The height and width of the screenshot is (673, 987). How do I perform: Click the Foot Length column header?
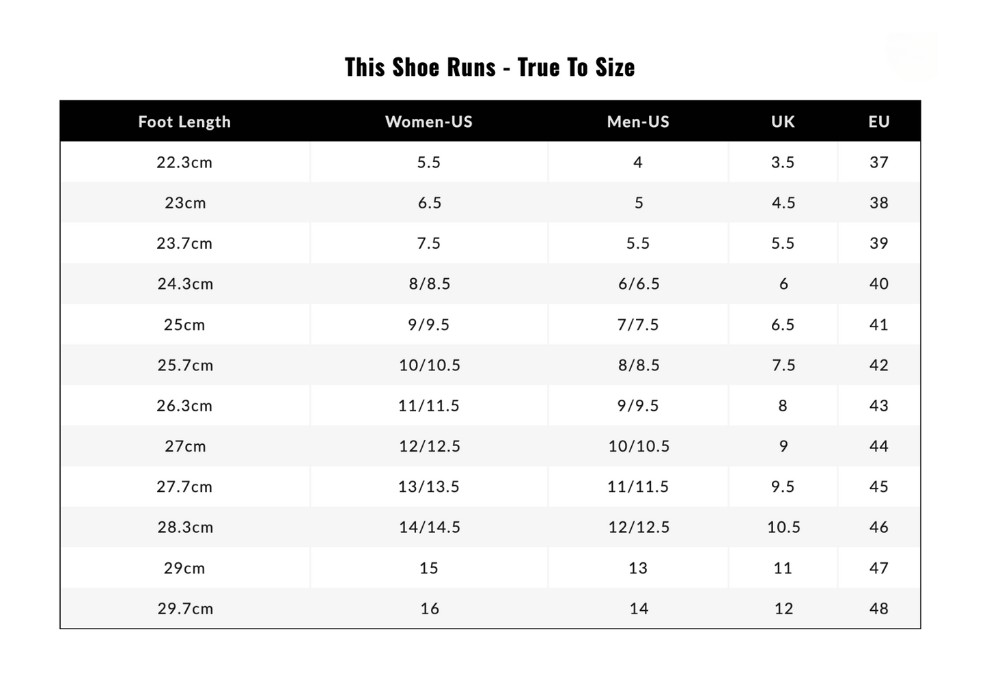coord(184,122)
